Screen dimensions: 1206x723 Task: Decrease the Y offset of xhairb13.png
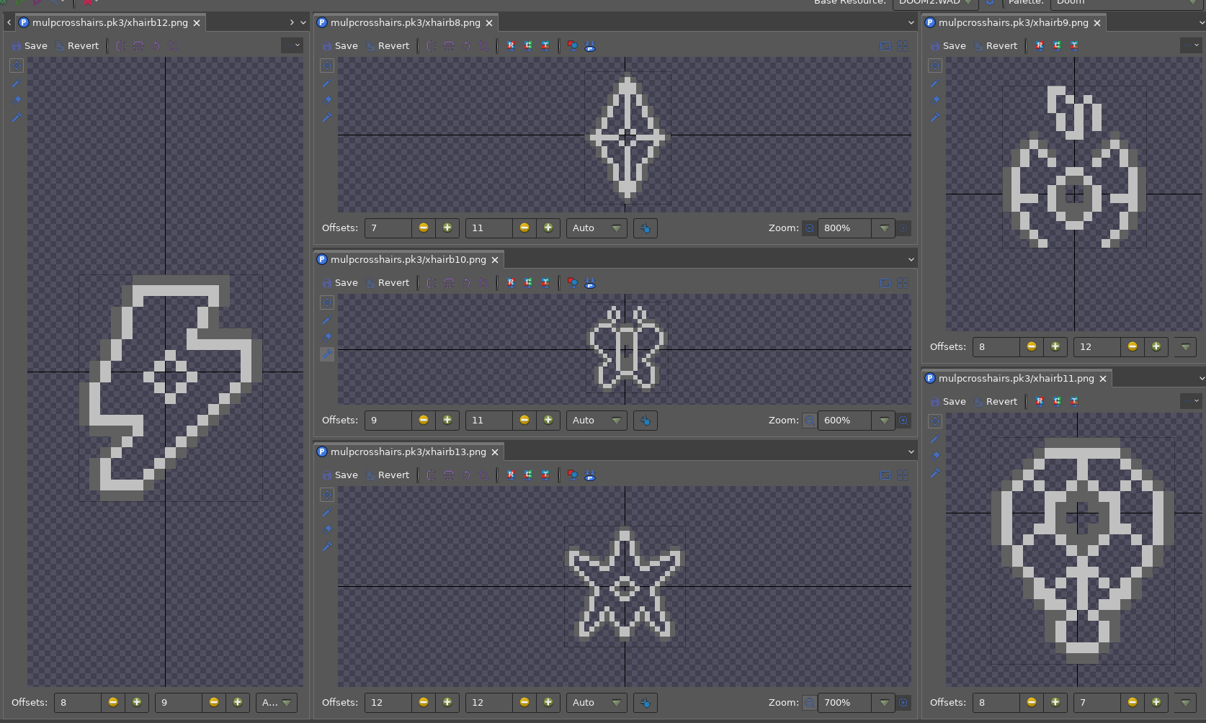[x=524, y=703]
